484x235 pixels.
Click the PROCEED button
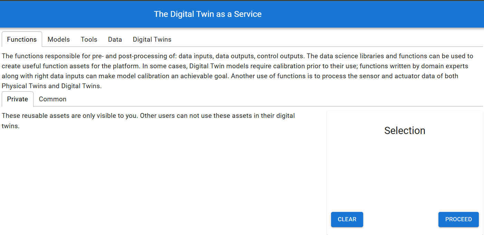click(458, 219)
